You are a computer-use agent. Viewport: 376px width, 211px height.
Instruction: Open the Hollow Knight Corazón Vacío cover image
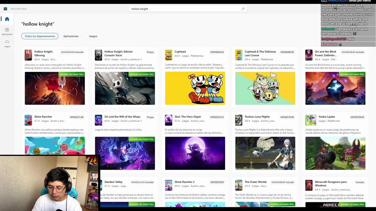click(125, 88)
